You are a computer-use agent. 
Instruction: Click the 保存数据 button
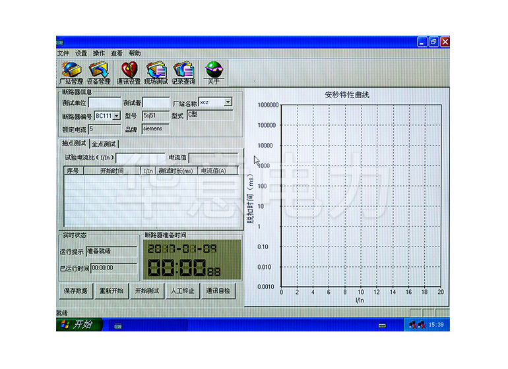(75, 291)
